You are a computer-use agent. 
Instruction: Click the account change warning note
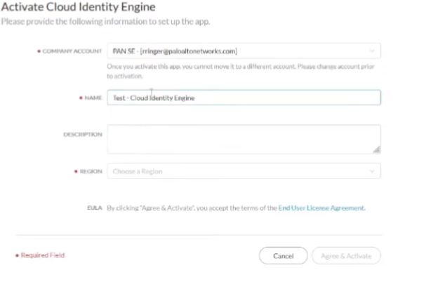click(241, 71)
